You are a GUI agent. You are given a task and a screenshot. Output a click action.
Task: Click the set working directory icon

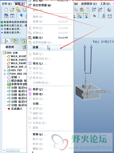pos(18,10)
